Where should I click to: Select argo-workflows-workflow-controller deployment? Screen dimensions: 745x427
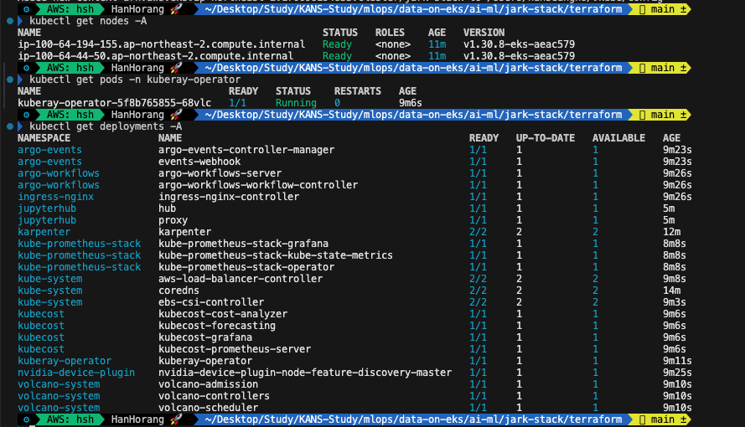(258, 185)
